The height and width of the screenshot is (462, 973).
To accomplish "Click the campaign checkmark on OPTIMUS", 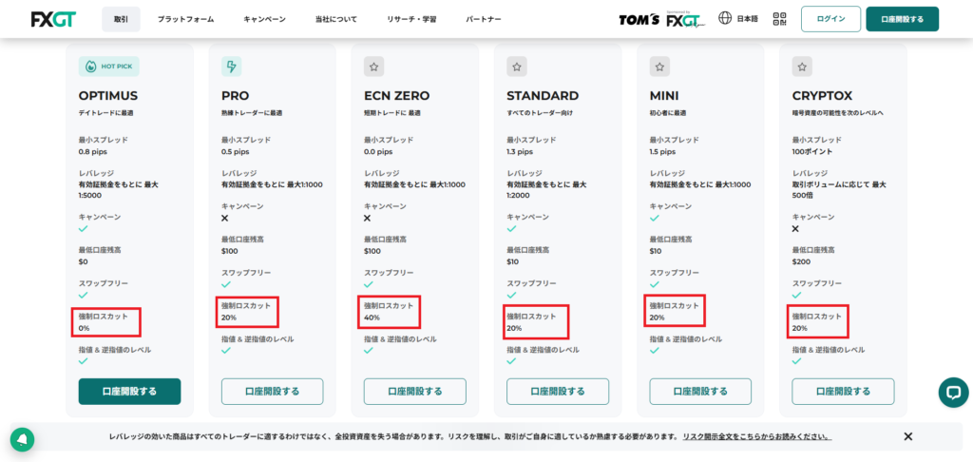I will (84, 228).
